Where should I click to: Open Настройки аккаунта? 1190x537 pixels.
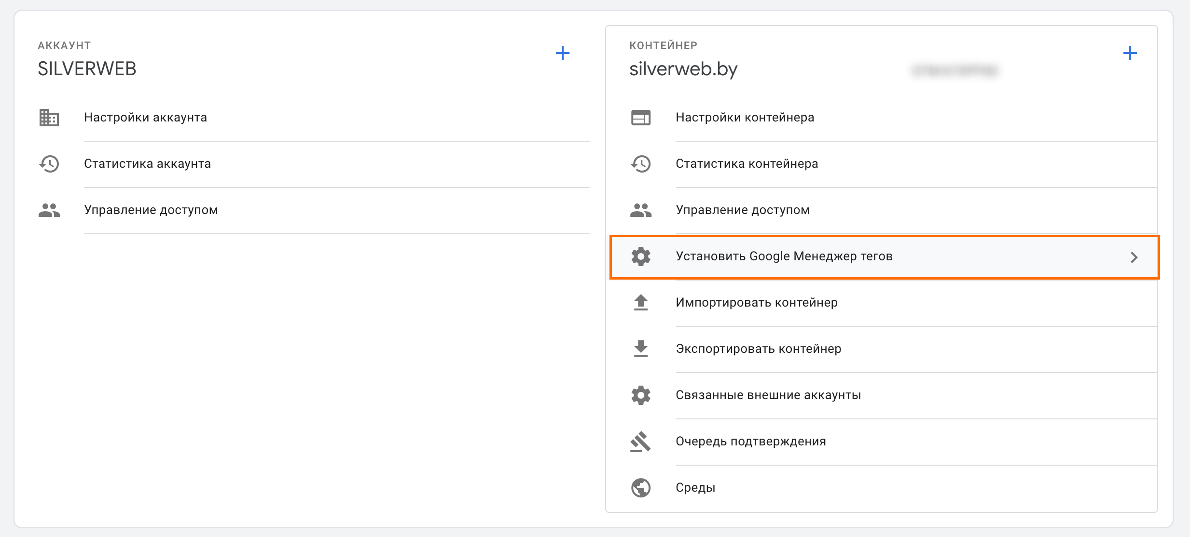coord(145,118)
